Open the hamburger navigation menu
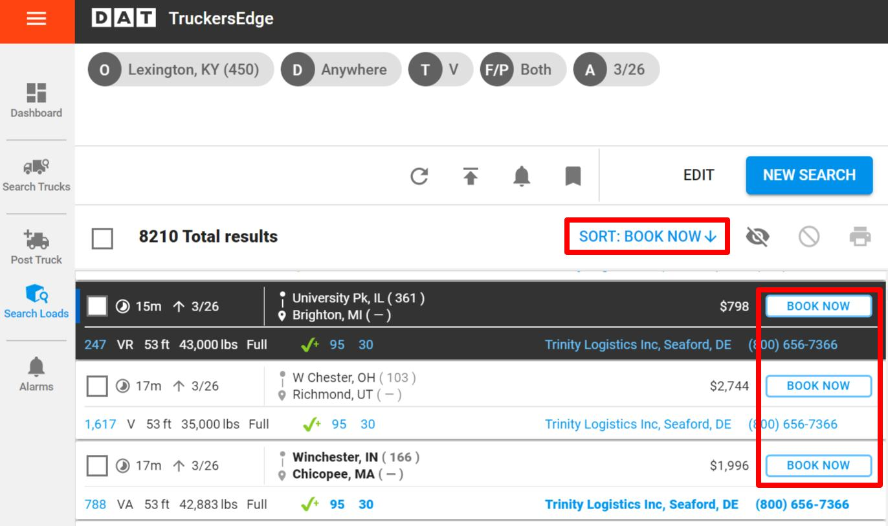 click(x=37, y=19)
